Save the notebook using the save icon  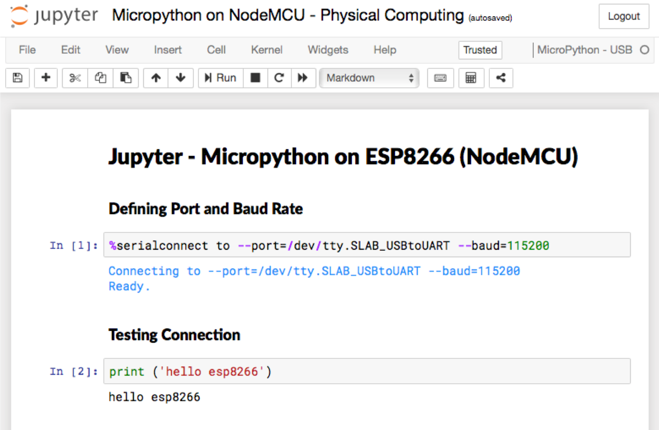(x=17, y=78)
